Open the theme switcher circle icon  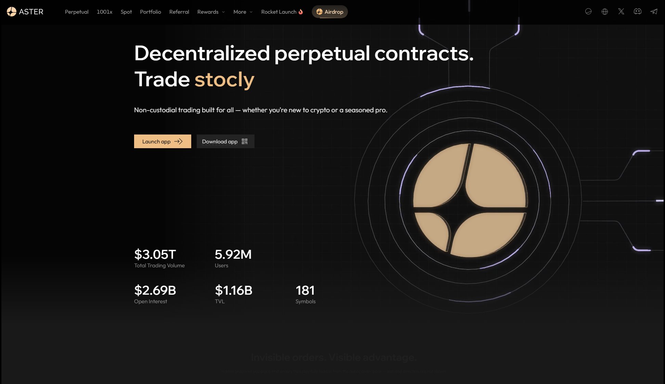[588, 12]
